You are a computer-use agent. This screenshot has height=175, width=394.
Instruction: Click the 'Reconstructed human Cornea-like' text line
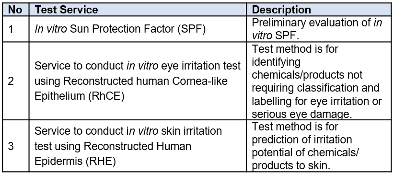(131, 81)
